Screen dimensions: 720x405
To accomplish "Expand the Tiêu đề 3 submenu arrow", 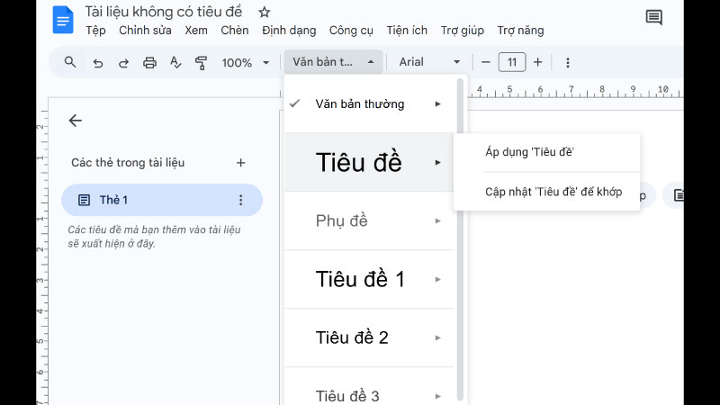I will [438, 396].
